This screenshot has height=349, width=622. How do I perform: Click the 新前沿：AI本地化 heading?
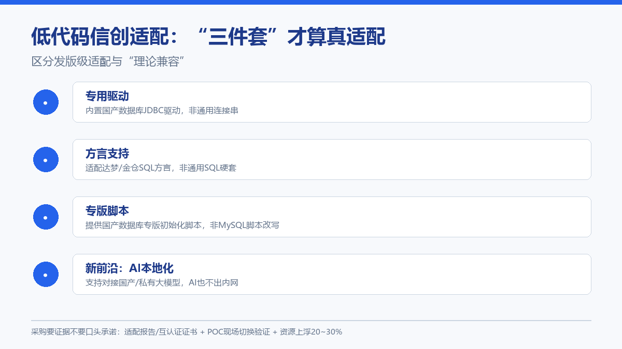pos(130,268)
